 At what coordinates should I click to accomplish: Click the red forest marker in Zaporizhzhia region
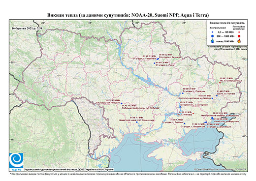[x=193, y=114]
